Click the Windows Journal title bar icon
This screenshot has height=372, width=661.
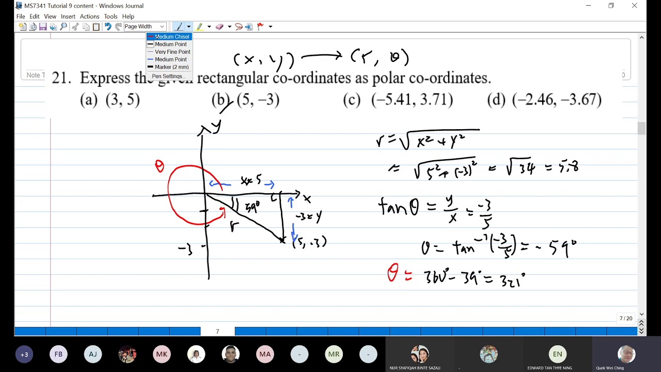pyautogui.click(x=19, y=6)
